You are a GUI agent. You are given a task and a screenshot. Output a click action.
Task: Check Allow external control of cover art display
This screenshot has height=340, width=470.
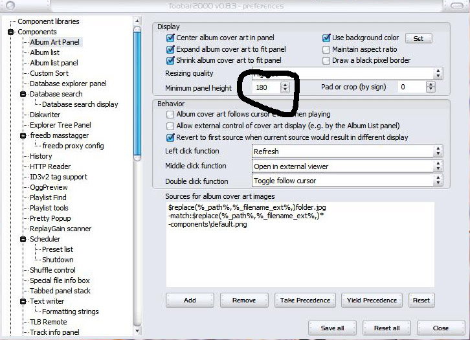(x=170, y=126)
